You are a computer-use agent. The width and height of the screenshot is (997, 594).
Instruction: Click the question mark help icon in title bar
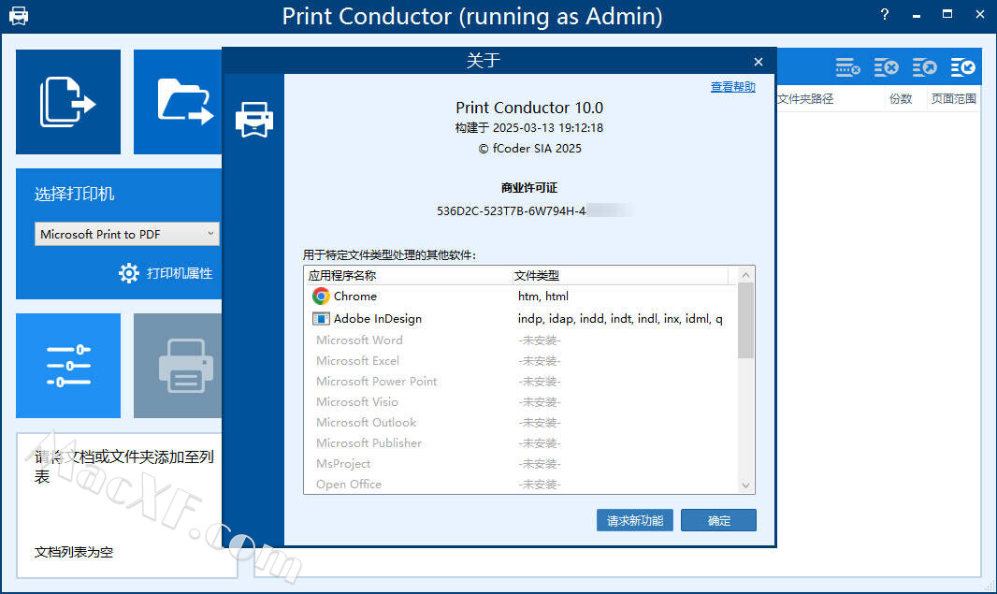point(885,15)
